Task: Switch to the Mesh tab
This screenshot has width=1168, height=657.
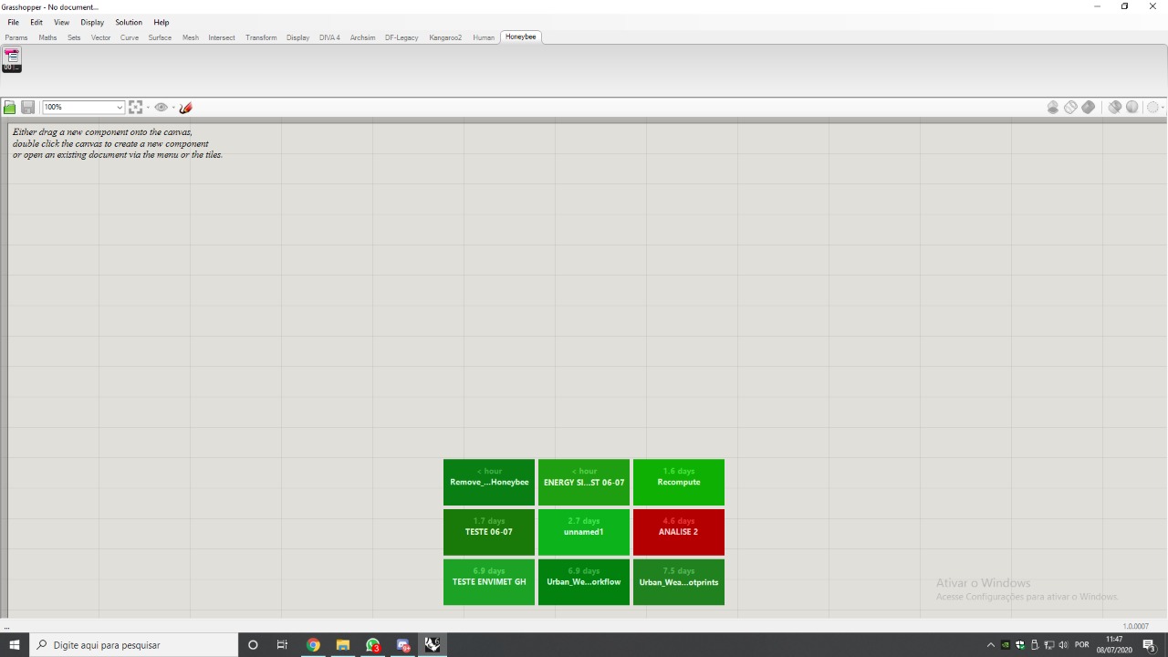Action: [x=191, y=37]
